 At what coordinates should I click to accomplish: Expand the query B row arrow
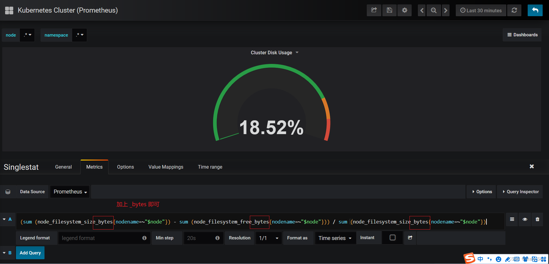(x=4, y=253)
